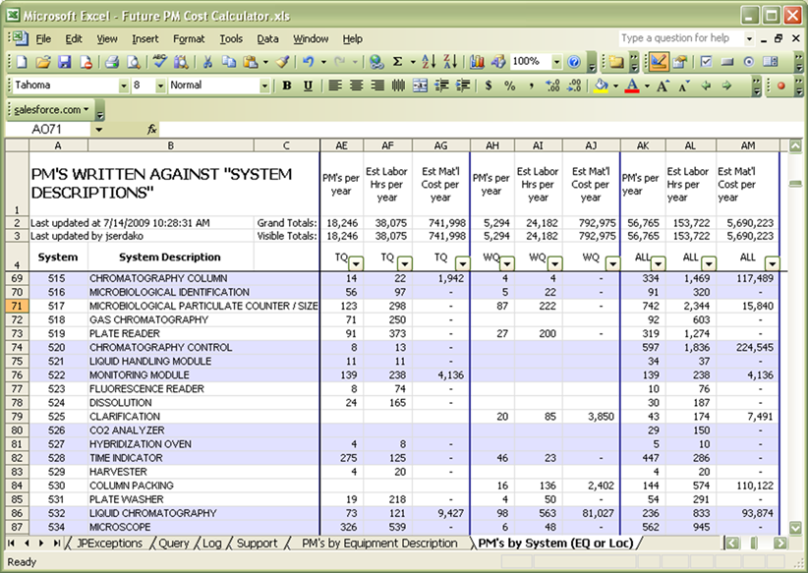Open the zoom 100% dropdown
The width and height of the screenshot is (808, 573).
[556, 62]
